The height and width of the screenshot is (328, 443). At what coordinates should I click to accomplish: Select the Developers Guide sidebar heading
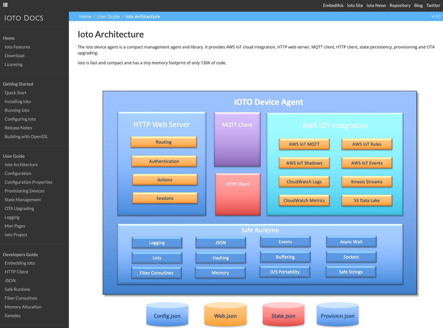tap(20, 254)
